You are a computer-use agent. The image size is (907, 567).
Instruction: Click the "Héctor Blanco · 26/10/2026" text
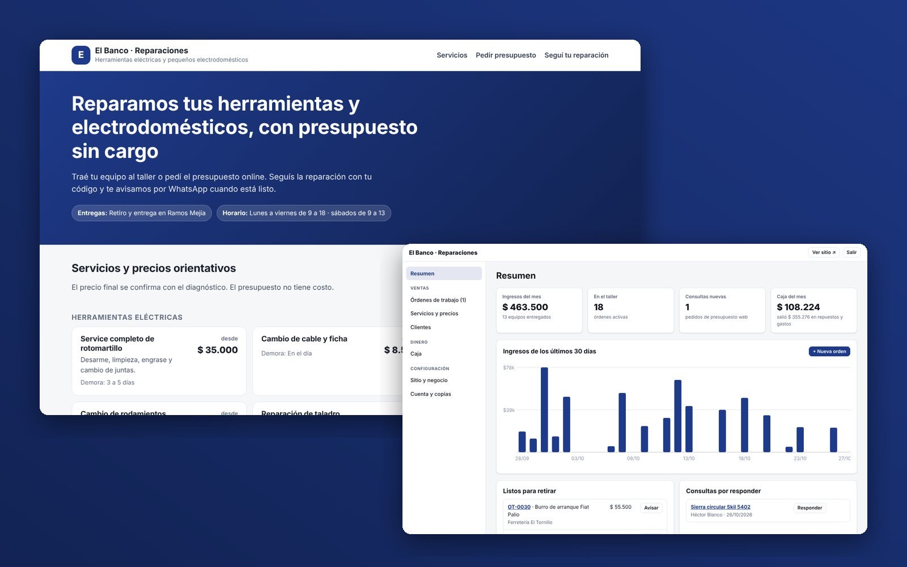tap(721, 515)
